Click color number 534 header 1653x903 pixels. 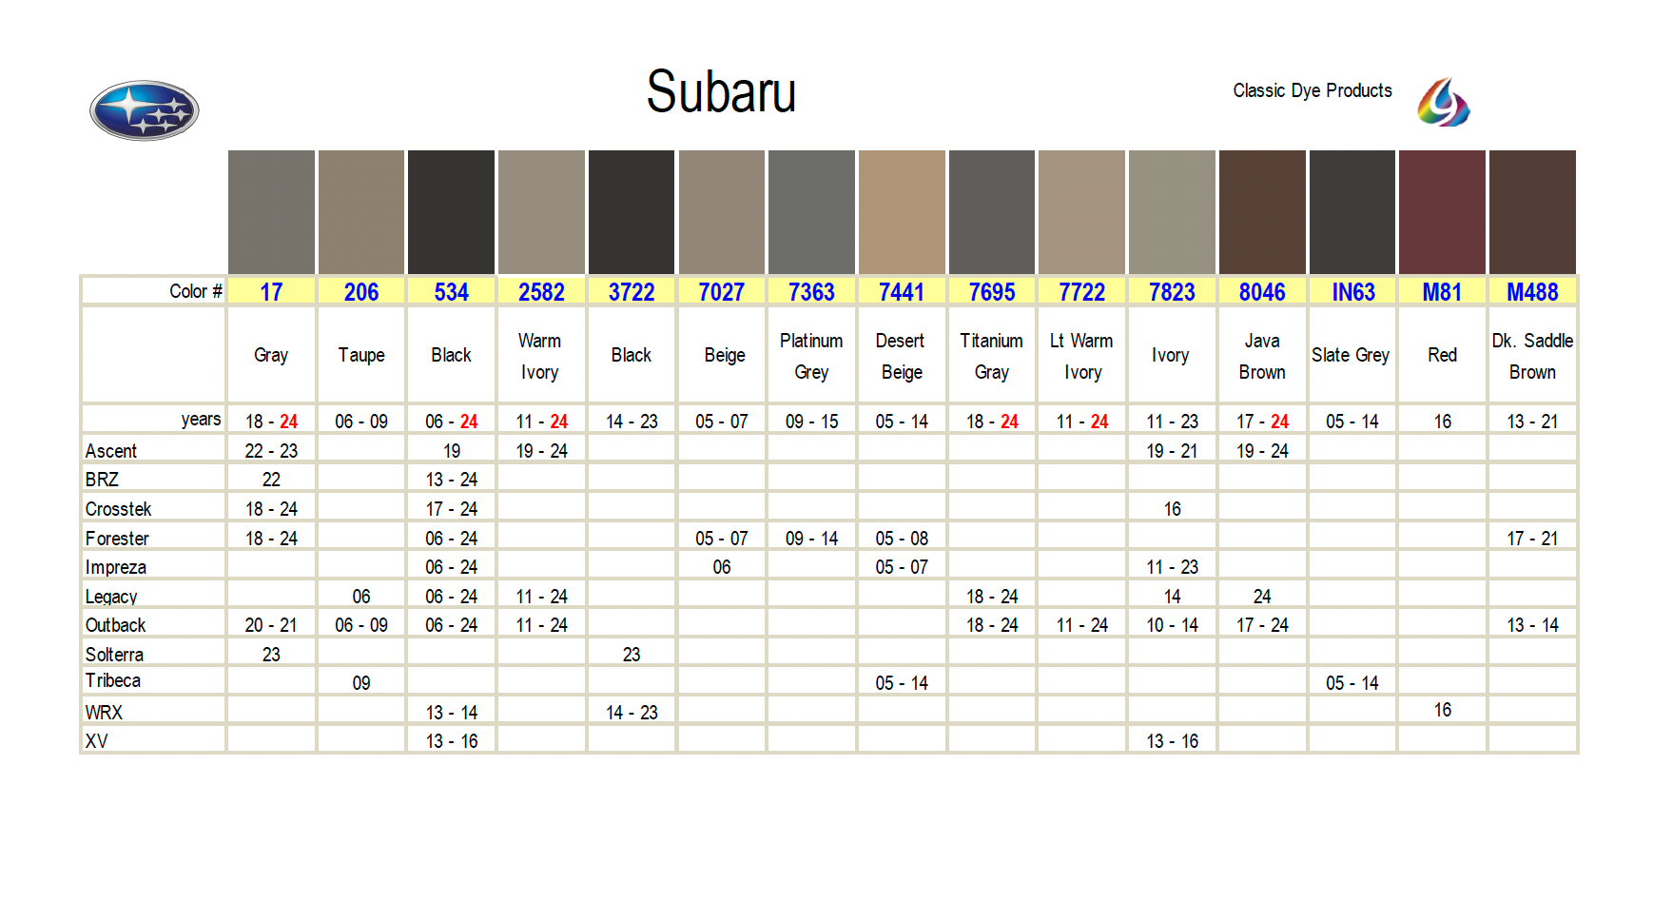click(452, 292)
